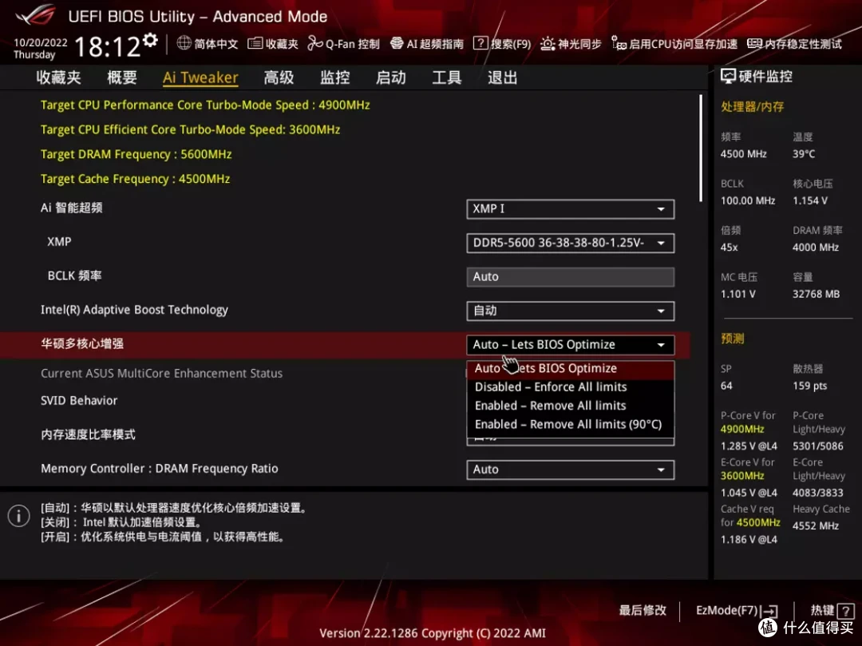Open Q-Fan 控制 fan icon

(315, 43)
